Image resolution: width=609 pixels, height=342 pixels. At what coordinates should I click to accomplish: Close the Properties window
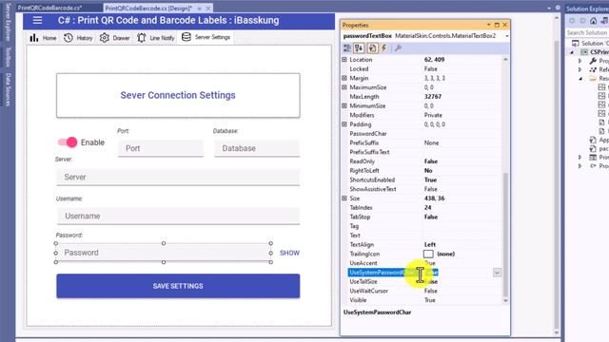click(505, 25)
